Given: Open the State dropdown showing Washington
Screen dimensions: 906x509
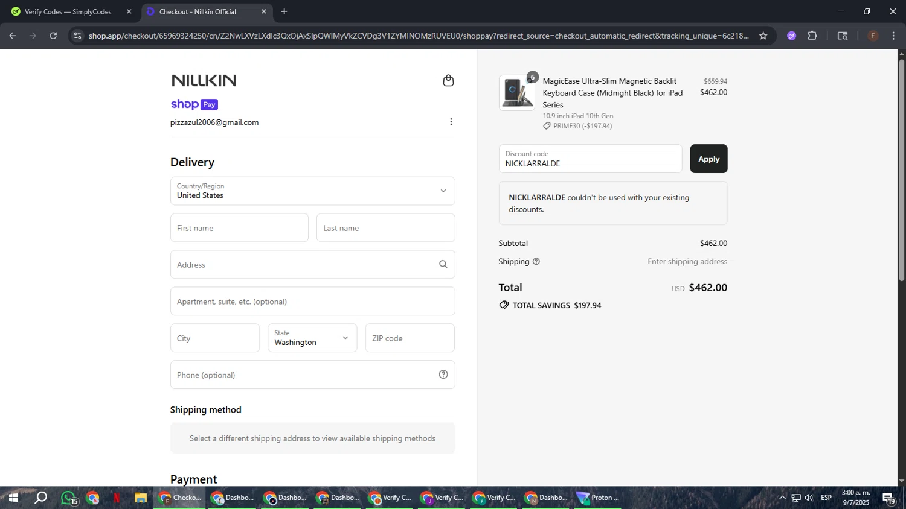Looking at the screenshot, I should point(312,338).
